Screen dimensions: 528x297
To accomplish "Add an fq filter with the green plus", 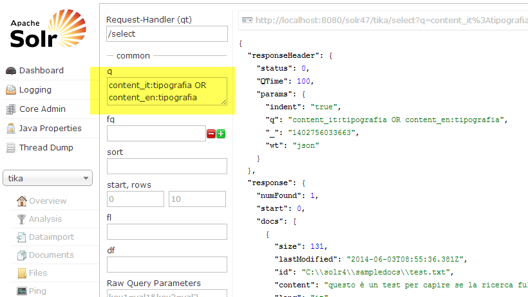I will tap(221, 134).
